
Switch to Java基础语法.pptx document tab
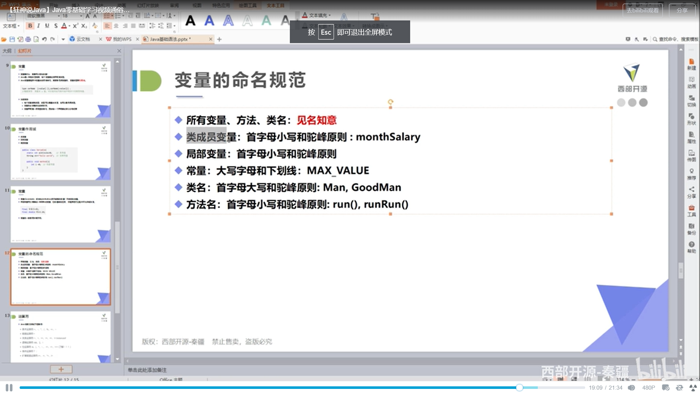click(x=170, y=39)
